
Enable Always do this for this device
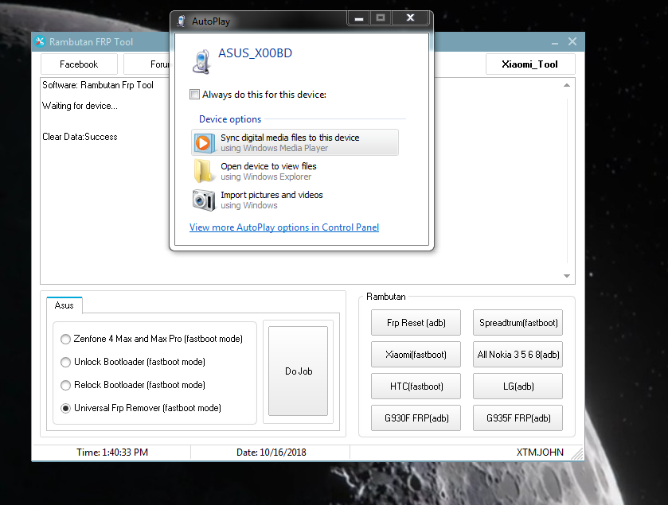pos(194,95)
